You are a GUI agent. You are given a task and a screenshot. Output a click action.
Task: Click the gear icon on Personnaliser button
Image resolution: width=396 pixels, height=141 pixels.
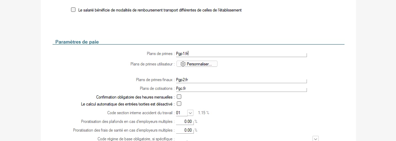pos(183,64)
